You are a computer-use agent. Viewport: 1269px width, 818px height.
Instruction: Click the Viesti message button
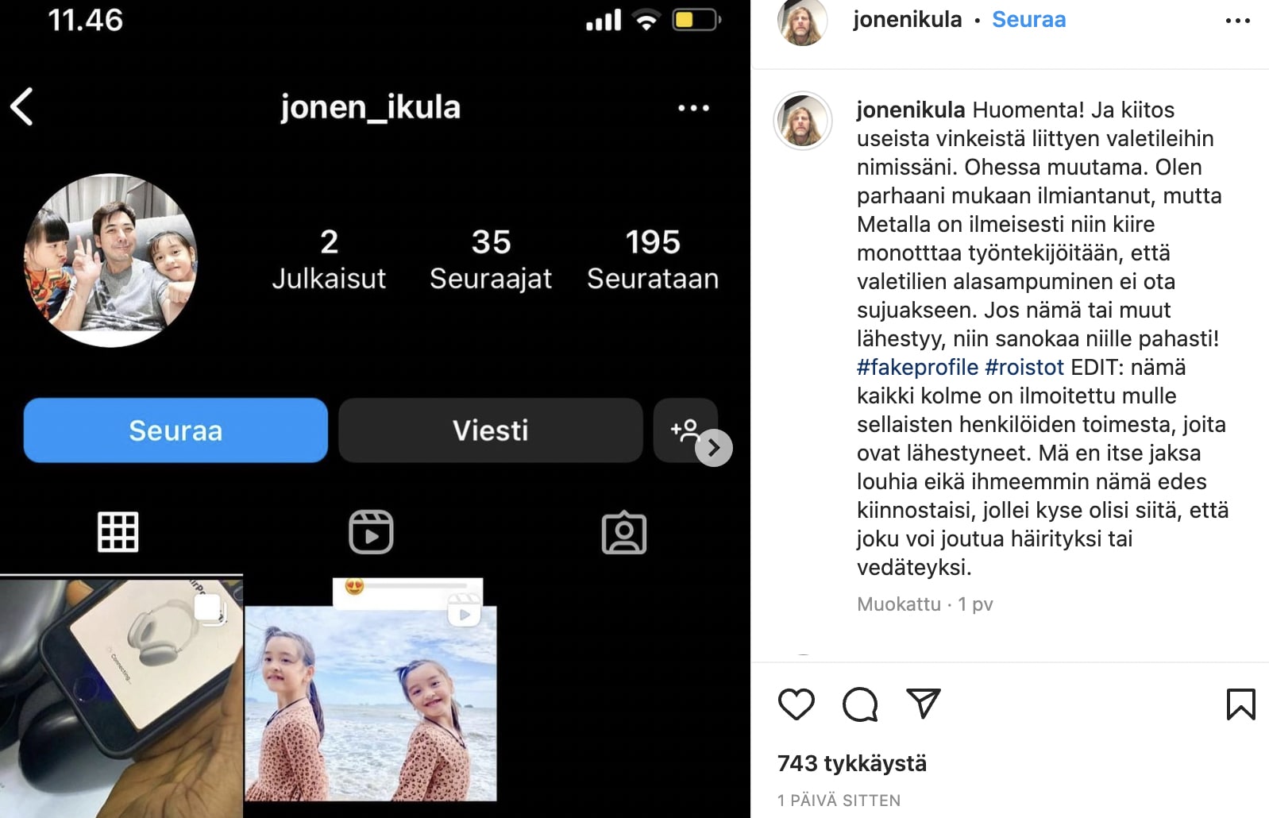490,430
